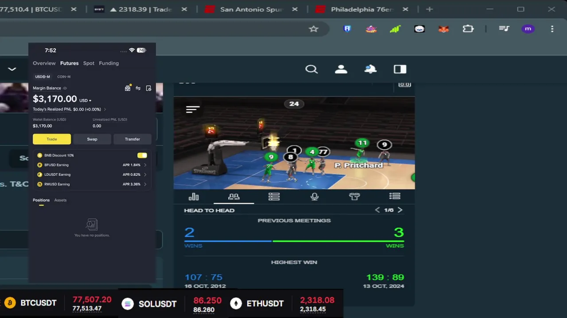Viewport: 567px width, 318px height.
Task: Switch to the Spot tab
Action: click(x=89, y=63)
